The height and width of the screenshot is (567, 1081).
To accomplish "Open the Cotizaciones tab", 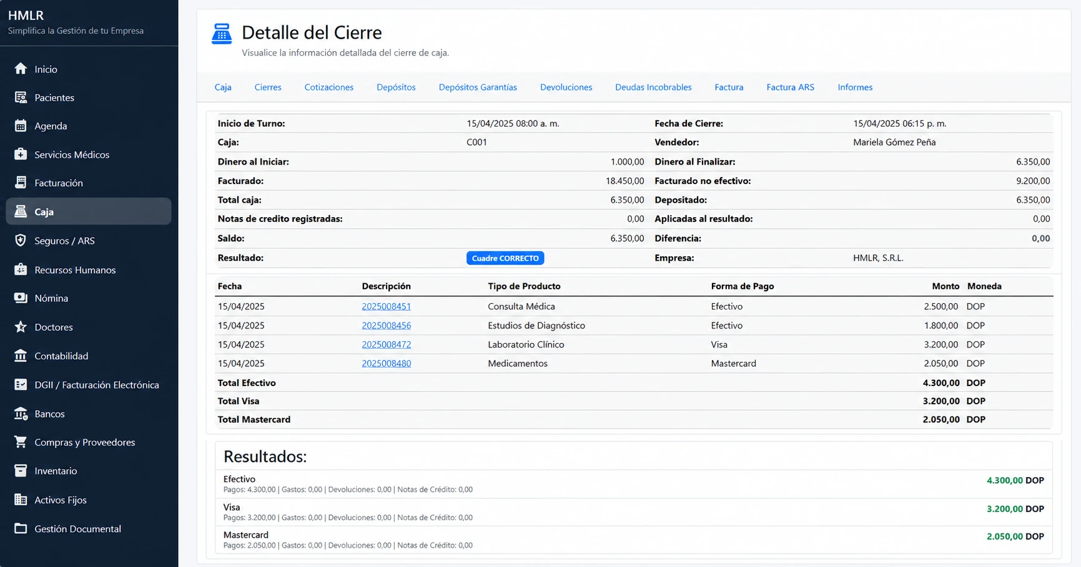I will [x=329, y=87].
